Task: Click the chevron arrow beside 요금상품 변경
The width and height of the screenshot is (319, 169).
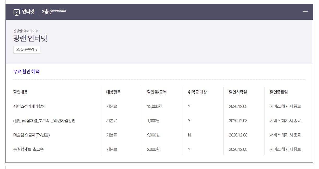Action: pyautogui.click(x=37, y=50)
